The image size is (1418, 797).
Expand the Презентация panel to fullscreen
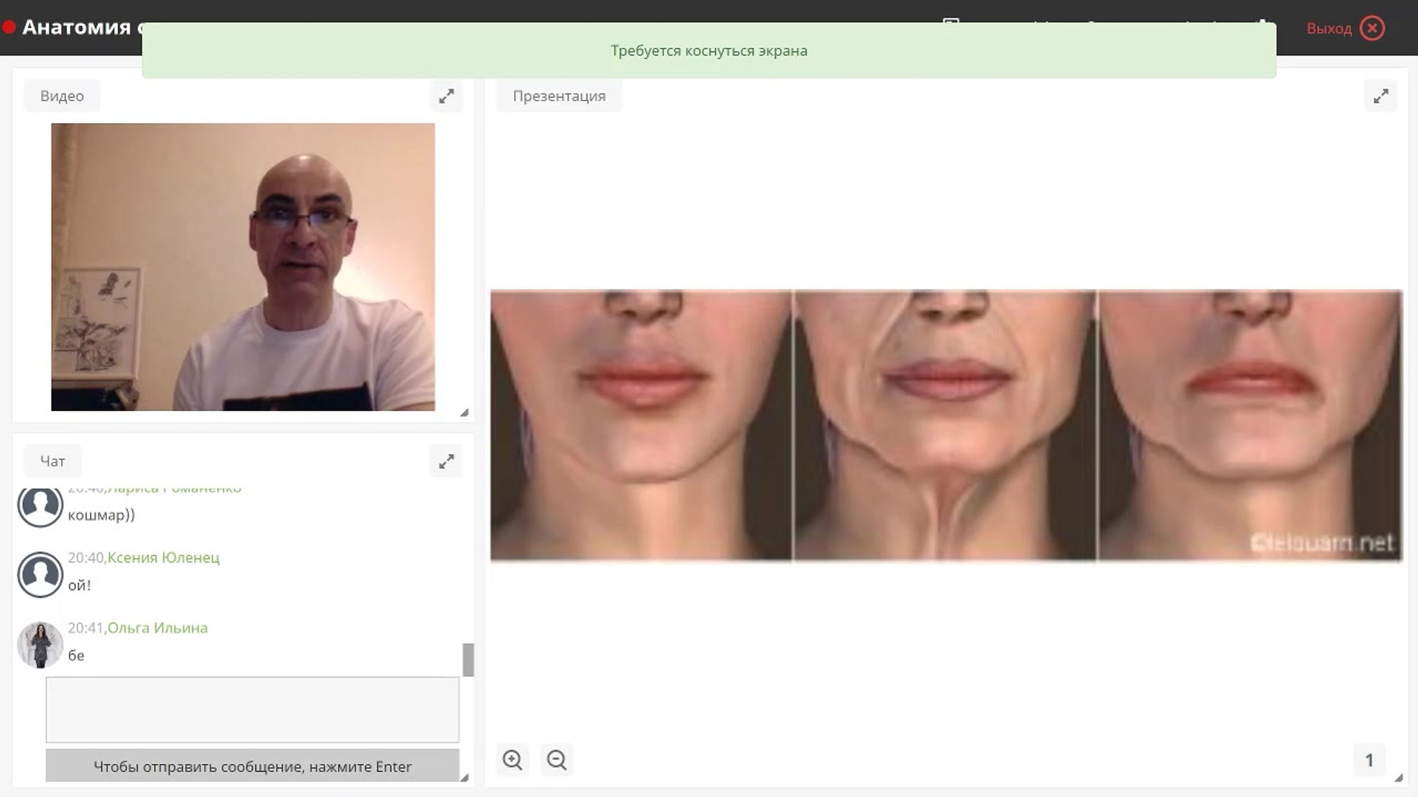pos(1381,96)
